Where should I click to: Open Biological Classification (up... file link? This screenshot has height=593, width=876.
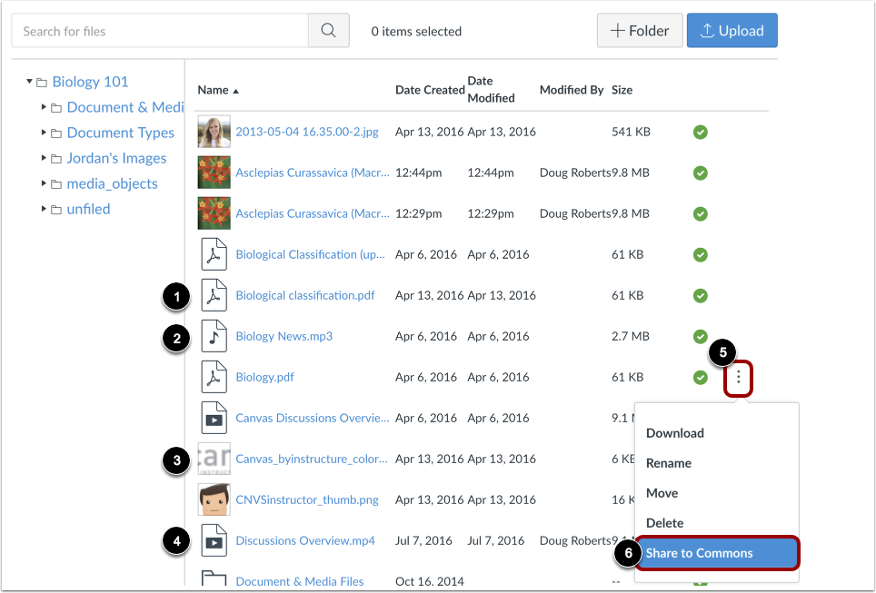[x=310, y=254]
